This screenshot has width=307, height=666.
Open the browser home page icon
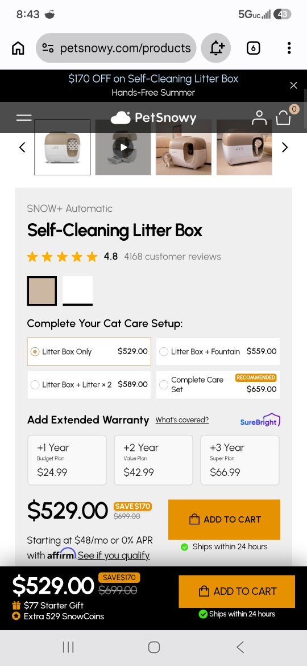click(18, 48)
